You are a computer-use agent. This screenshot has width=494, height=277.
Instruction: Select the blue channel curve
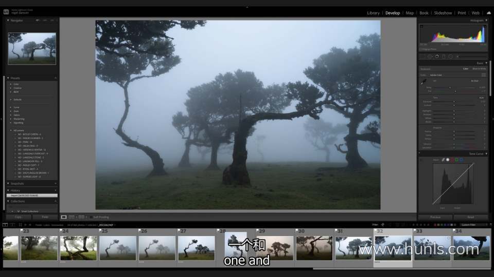[x=461, y=160]
